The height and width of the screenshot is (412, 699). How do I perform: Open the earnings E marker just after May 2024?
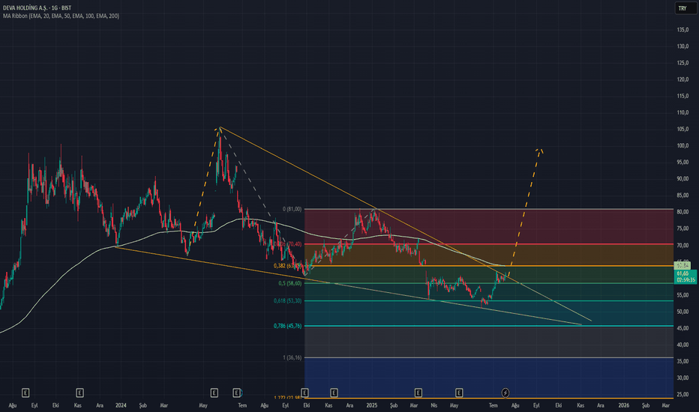point(214,393)
